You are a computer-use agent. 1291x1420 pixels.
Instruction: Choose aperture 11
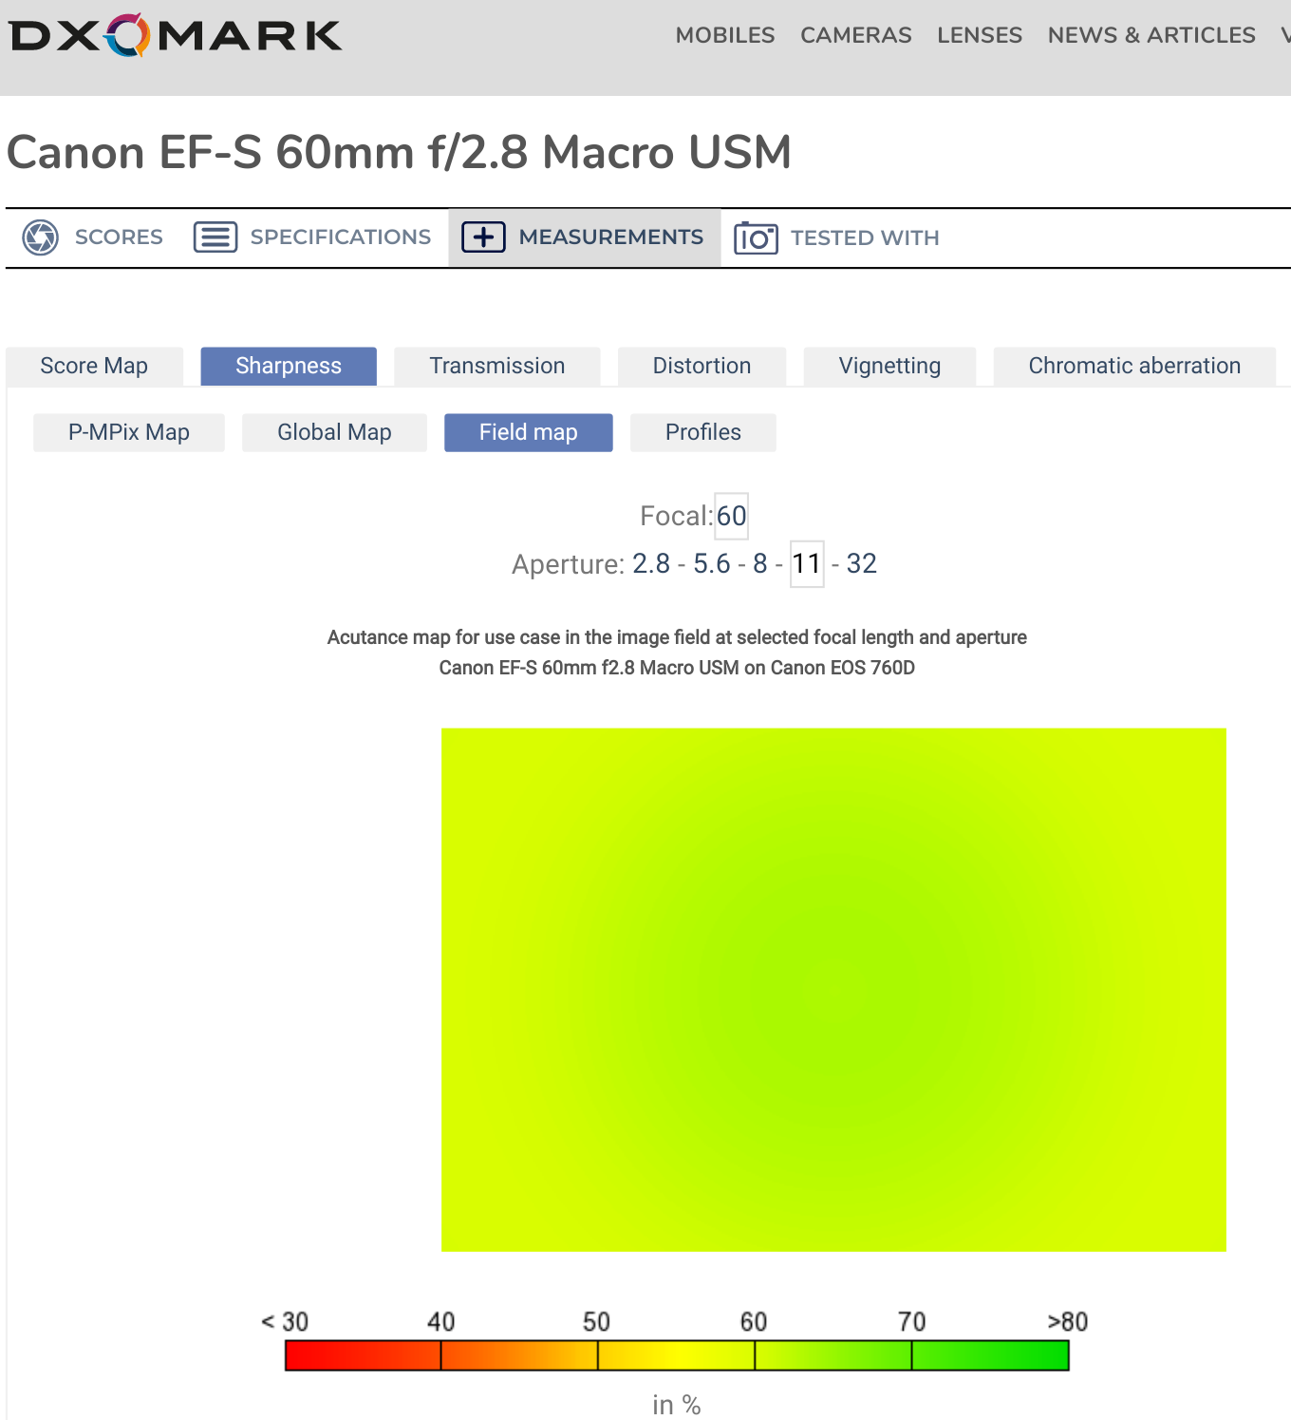click(x=807, y=563)
